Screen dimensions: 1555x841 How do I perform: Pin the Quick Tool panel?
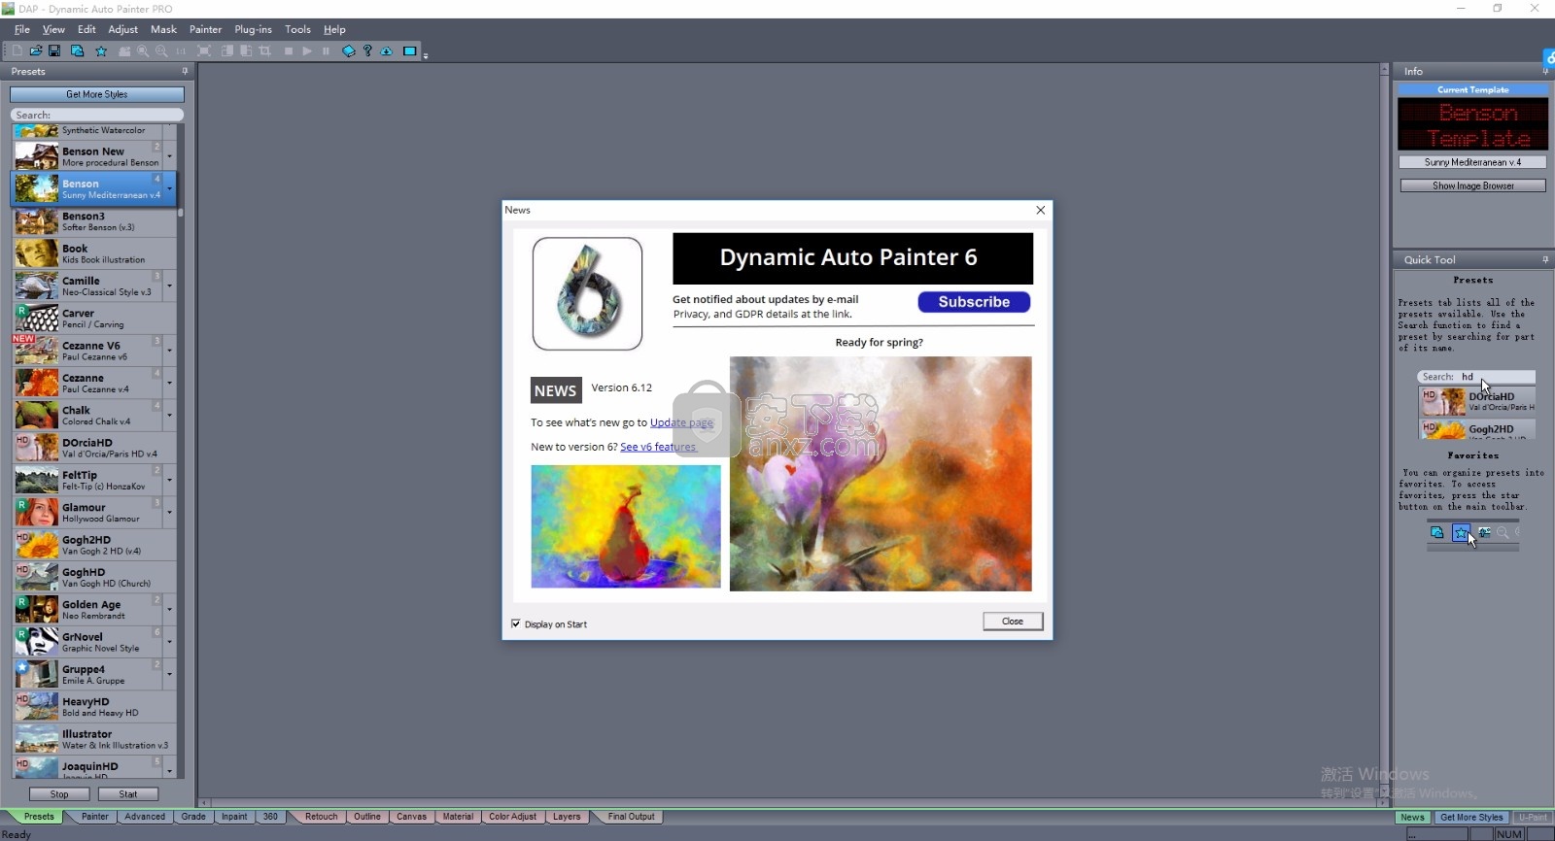[1545, 259]
